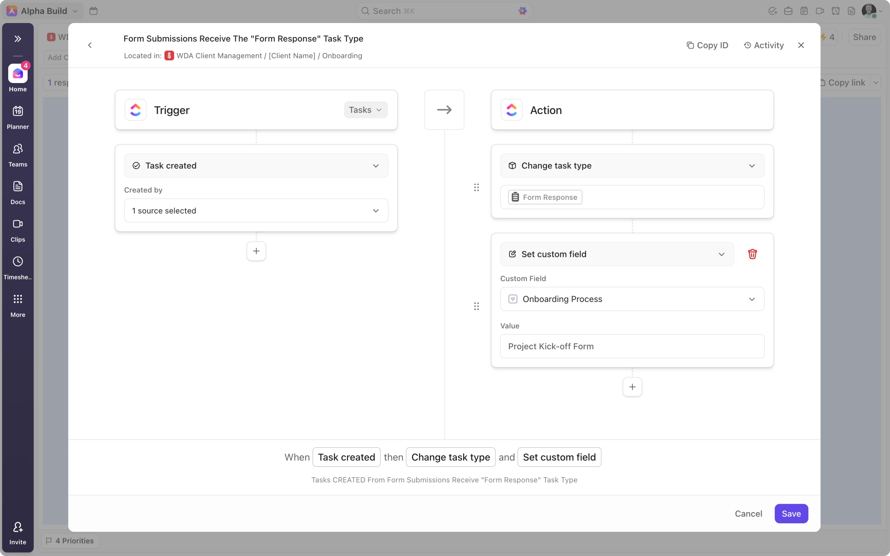Screen dimensions: 890x556
Task: Open Planner from the sidebar
Action: pyautogui.click(x=18, y=117)
